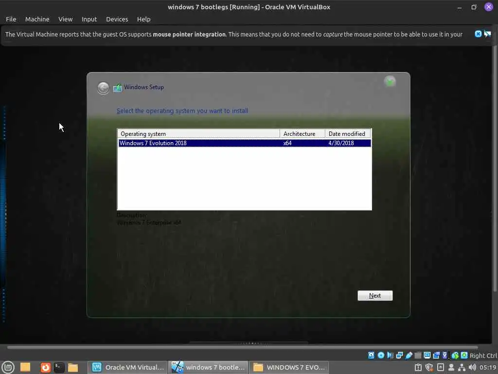Click the horizontal scrollbar of VM window
Viewport: 498px width, 374px height.
coord(242,347)
